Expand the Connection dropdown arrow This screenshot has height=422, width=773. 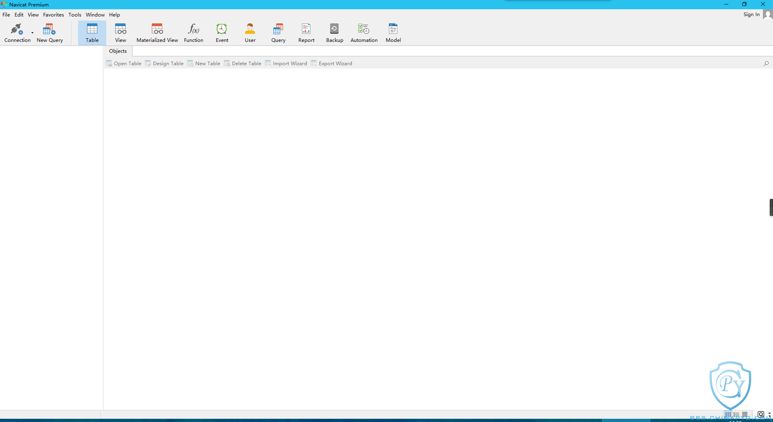tap(32, 33)
